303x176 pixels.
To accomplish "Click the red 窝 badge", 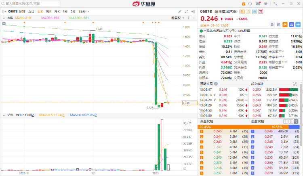I will (261, 11).
